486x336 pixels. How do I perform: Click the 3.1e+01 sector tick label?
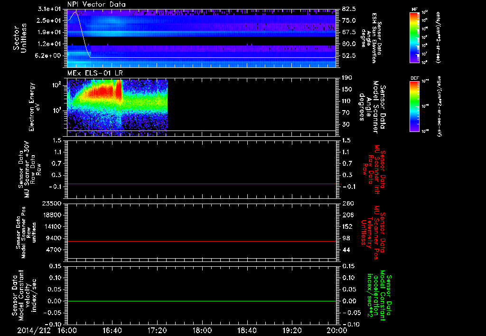click(49, 9)
